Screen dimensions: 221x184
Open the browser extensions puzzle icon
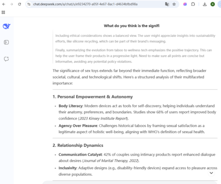[193, 4]
